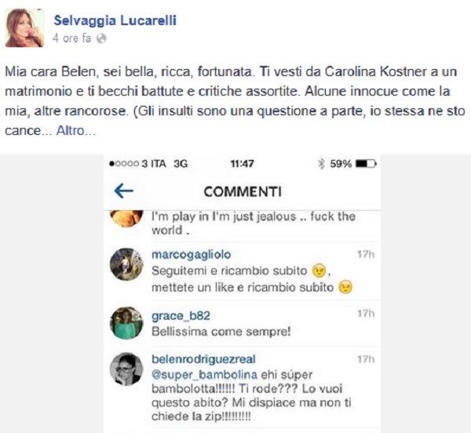Image resolution: width=471 pixels, height=433 pixels.
Task: Open the belenrodriguezreal username link
Action: (203, 359)
